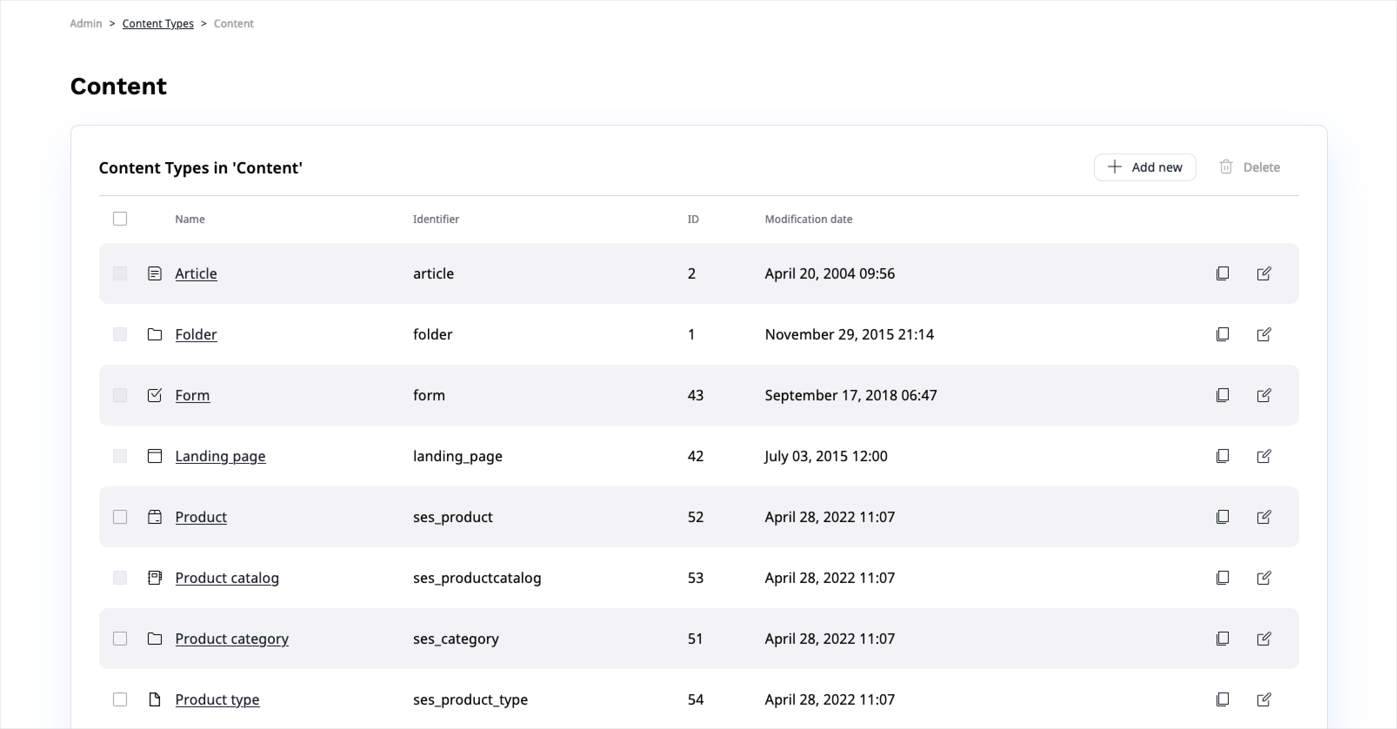Image resolution: width=1397 pixels, height=729 pixels.
Task: Click the Identifier column header
Action: [436, 219]
